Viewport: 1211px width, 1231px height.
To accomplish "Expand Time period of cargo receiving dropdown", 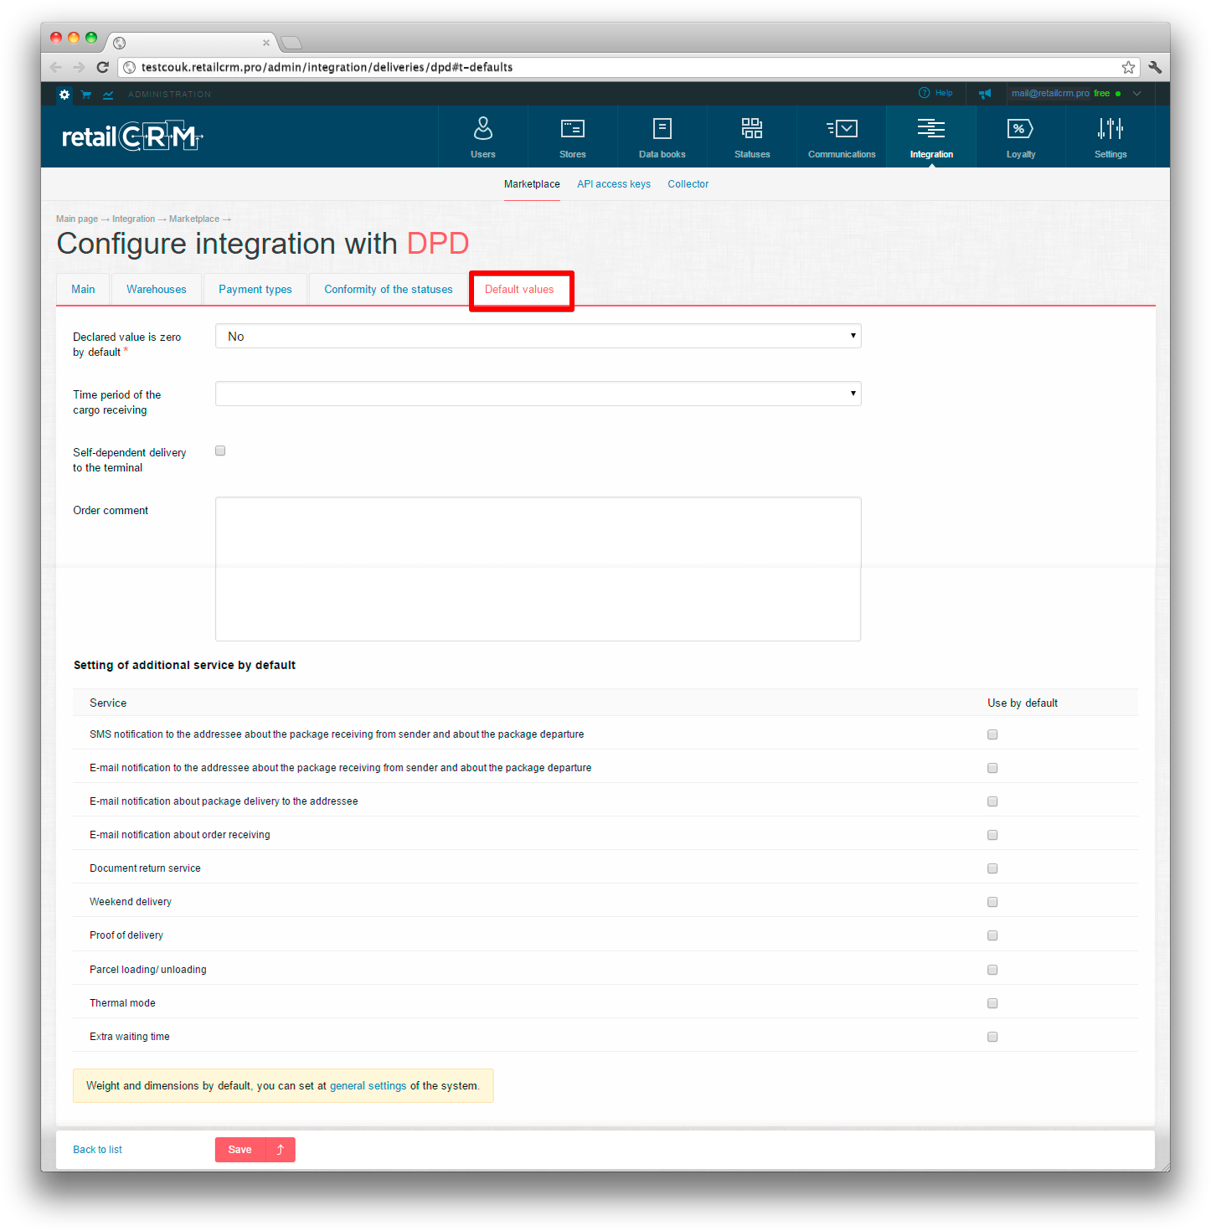I will tap(538, 394).
